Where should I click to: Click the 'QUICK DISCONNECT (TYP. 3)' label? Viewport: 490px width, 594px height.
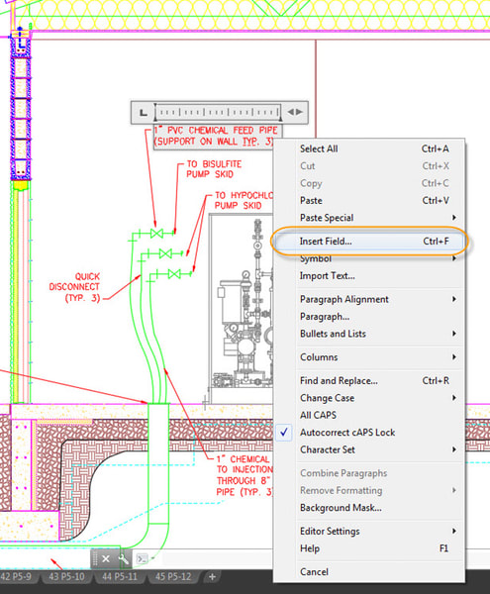74,287
